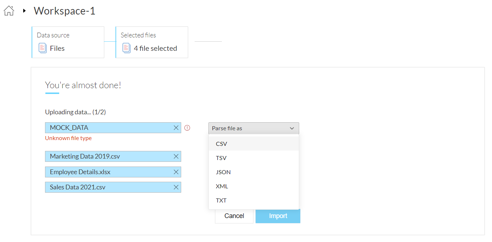Click the Files data source icon
This screenshot has width=492, height=242.
(x=43, y=48)
